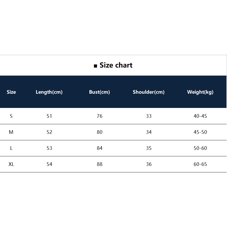Viewport: 227px width, 227px height.
Task: Click the M size row label
Action: pos(11,132)
